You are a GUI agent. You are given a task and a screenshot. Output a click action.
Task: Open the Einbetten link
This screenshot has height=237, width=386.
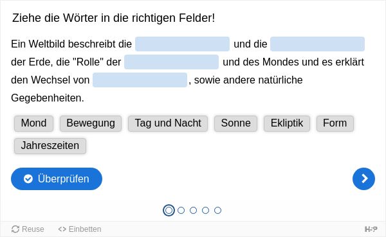[80, 229]
